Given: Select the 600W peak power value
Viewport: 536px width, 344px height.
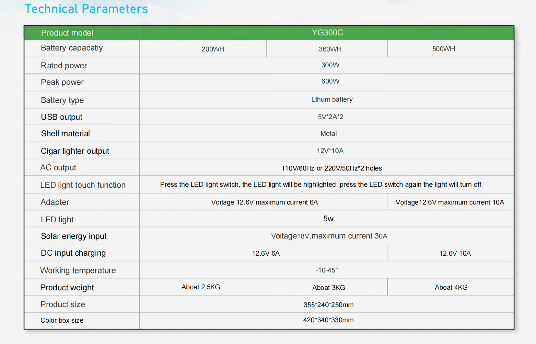Looking at the screenshot, I should (330, 81).
